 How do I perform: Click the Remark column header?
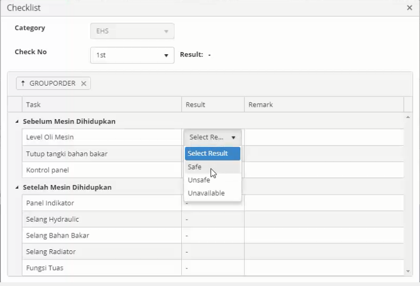[x=323, y=105]
